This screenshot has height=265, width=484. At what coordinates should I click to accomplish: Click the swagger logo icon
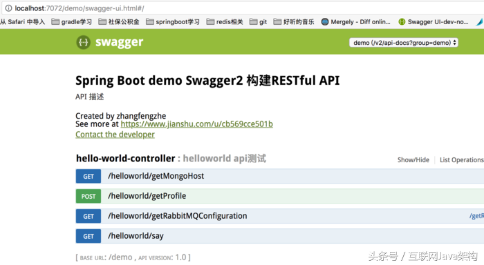84,42
